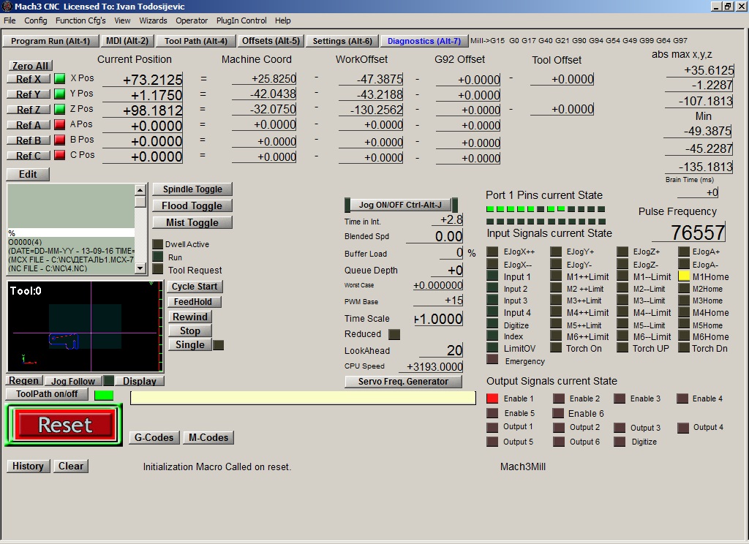
Task: Toggle the spindle with Spindle Toggle
Action: click(192, 189)
